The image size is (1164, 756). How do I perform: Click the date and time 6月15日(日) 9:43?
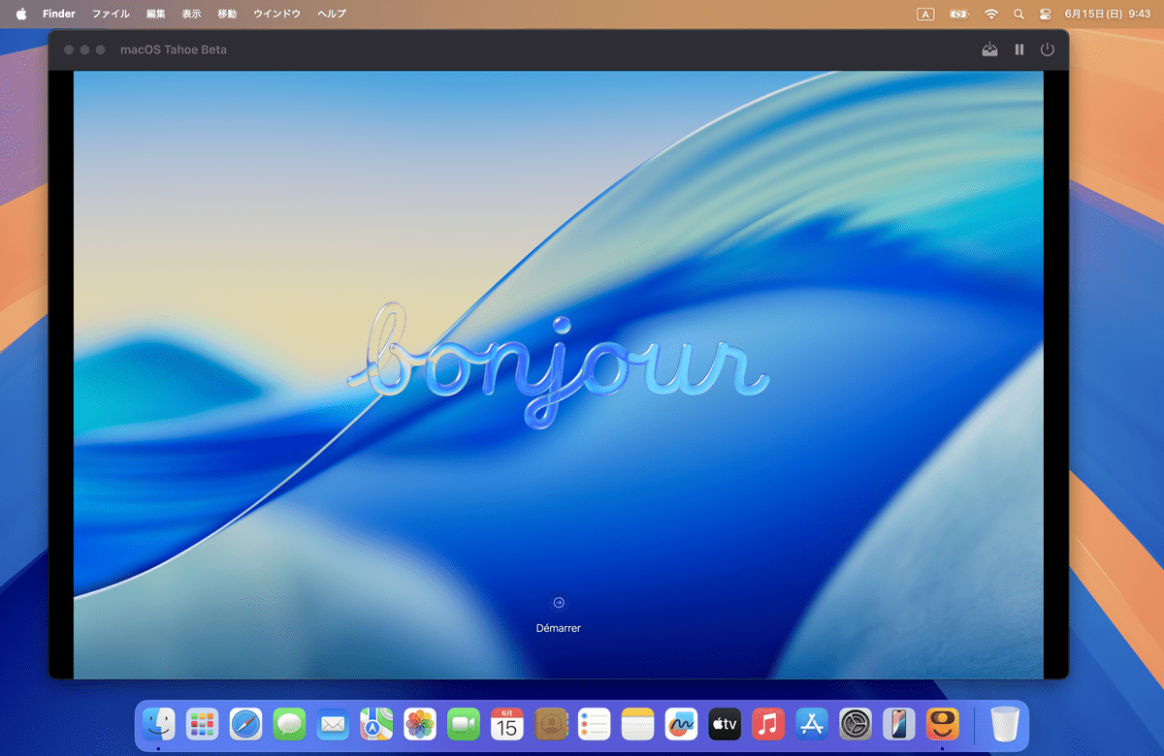click(1107, 15)
